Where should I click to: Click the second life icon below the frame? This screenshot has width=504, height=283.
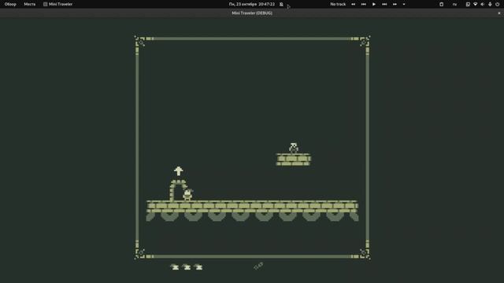click(x=187, y=266)
